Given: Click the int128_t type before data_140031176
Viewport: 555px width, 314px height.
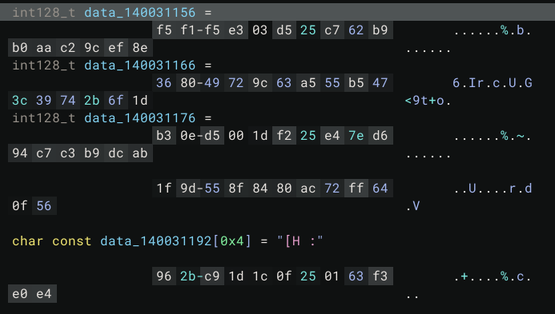Looking at the screenshot, I should pos(44,118).
